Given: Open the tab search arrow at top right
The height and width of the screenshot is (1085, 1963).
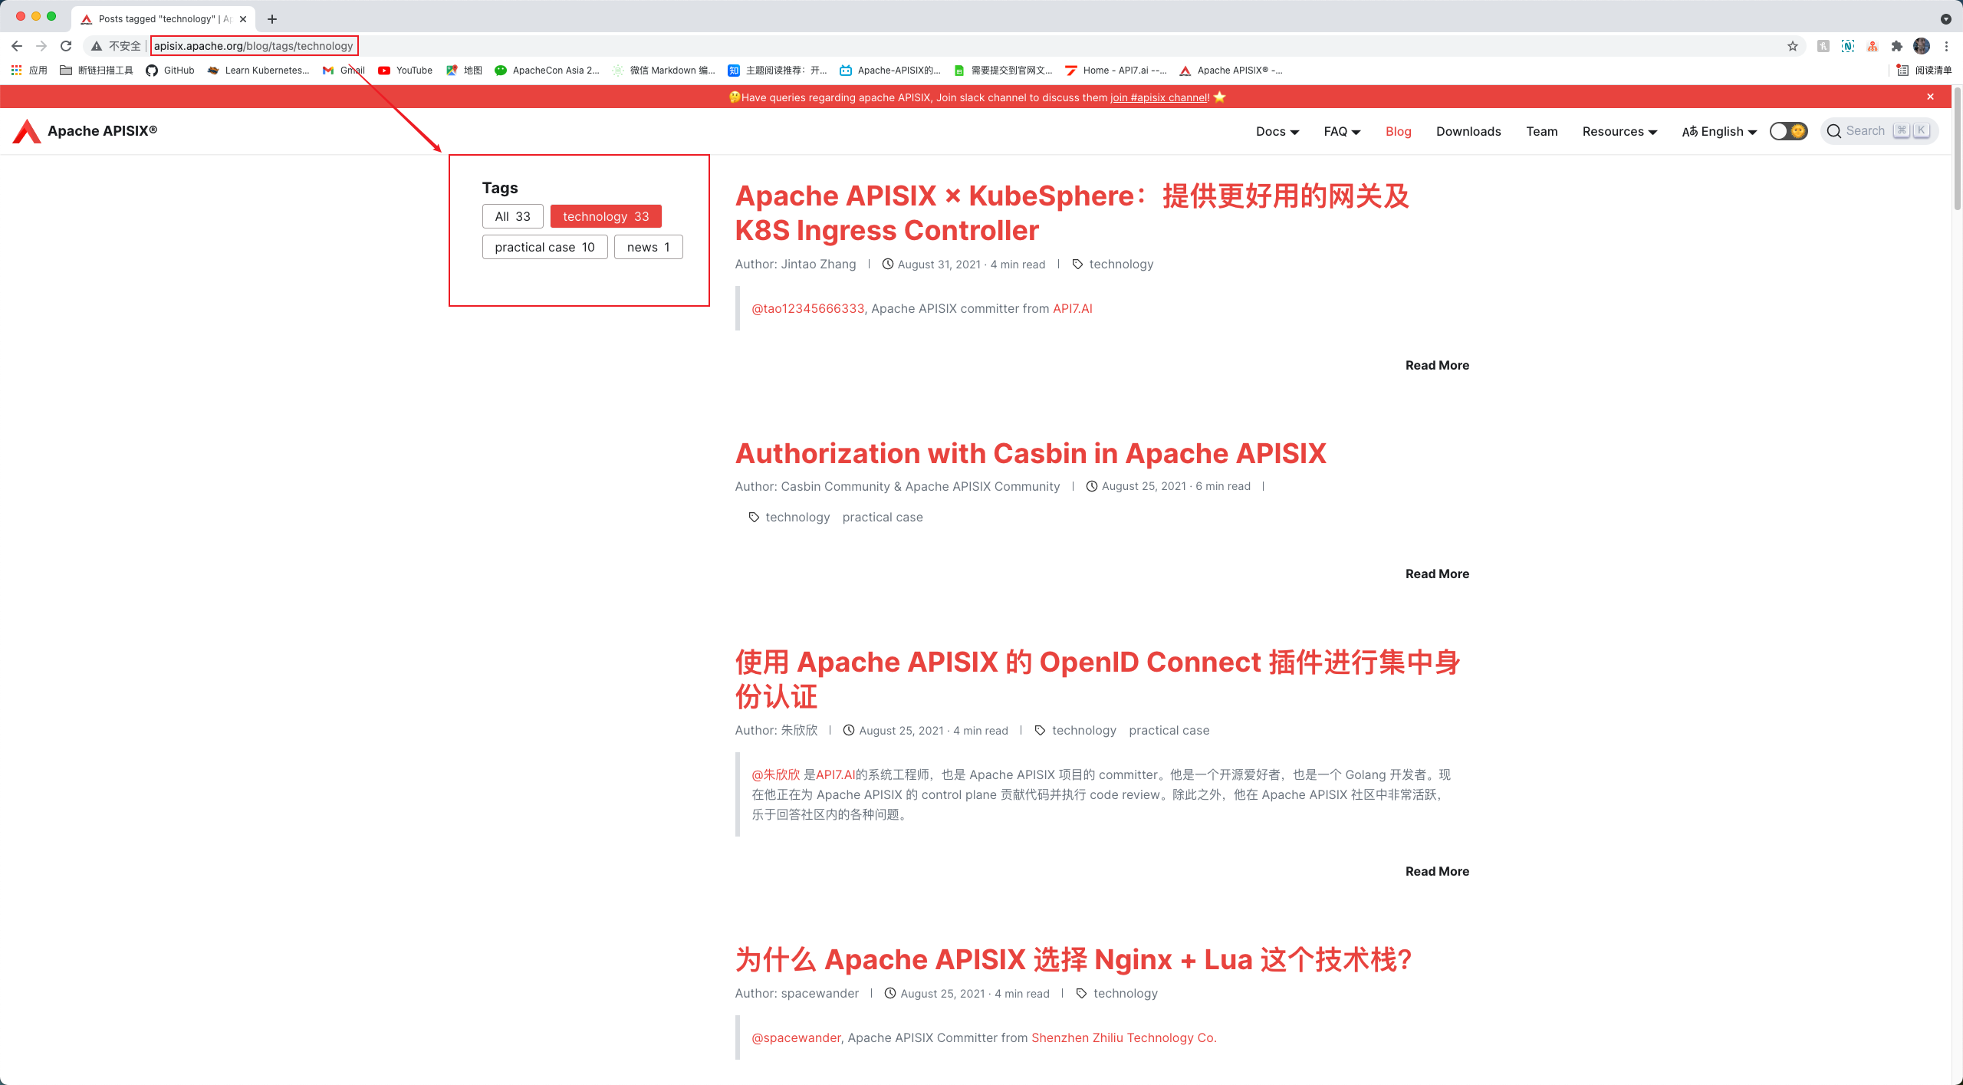Looking at the screenshot, I should pos(1946,19).
